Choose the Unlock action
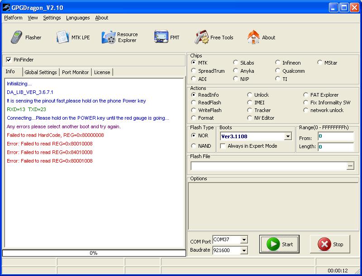 tap(249, 95)
